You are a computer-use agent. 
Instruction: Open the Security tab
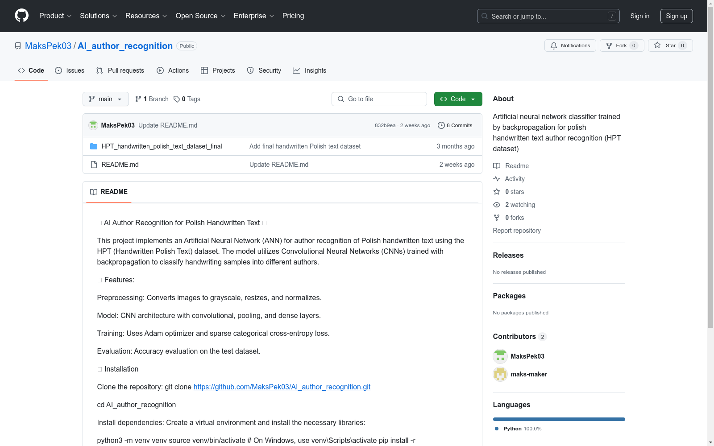264,70
